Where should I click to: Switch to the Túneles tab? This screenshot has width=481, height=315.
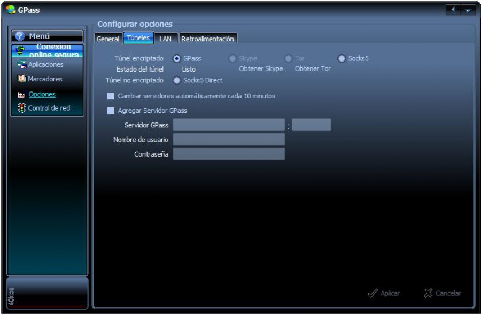pyautogui.click(x=138, y=38)
